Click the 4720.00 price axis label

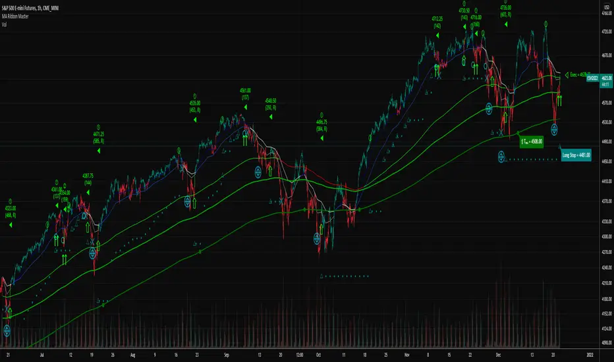[607, 32]
